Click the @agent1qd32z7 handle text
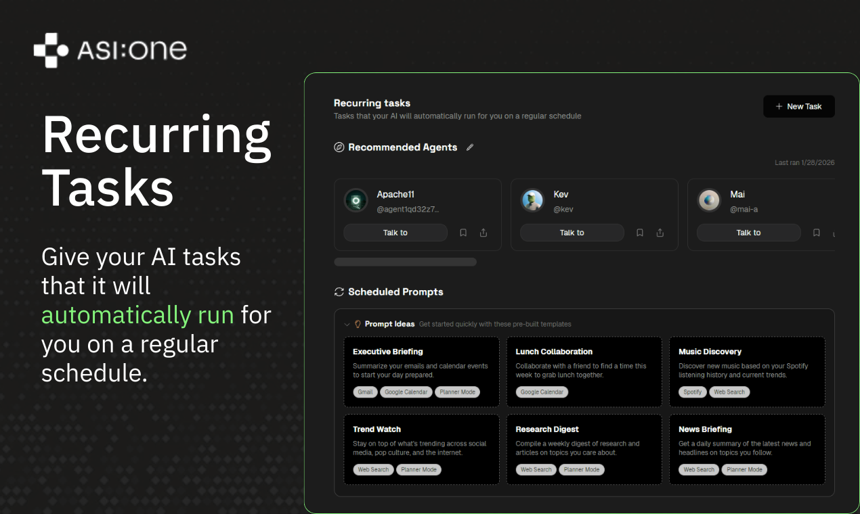This screenshot has width=860, height=514. click(x=408, y=210)
